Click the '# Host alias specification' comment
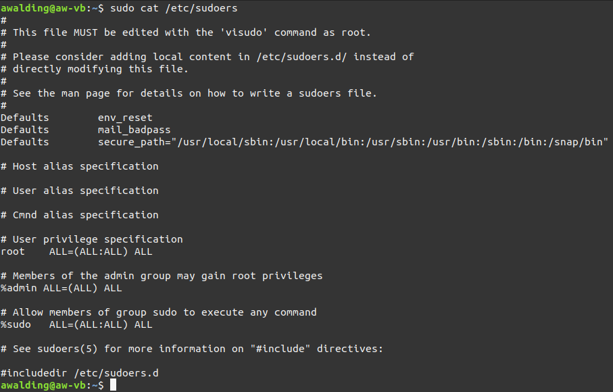The height and width of the screenshot is (392, 613). pos(80,166)
